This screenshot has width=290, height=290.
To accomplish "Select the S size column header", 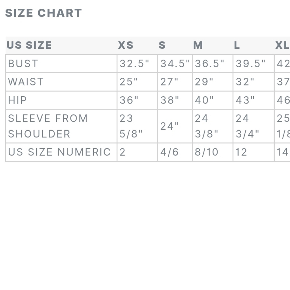I will click(162, 45).
